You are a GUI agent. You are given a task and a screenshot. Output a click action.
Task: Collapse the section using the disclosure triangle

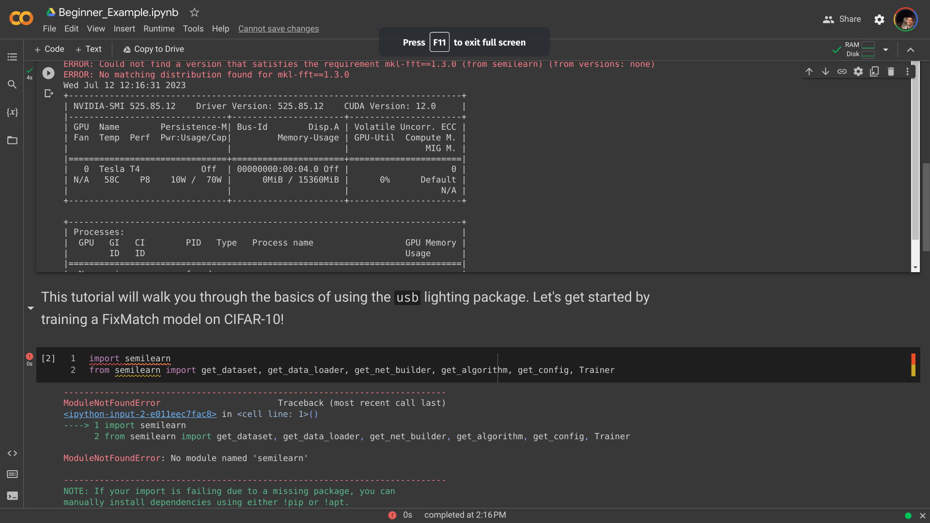[x=31, y=308]
